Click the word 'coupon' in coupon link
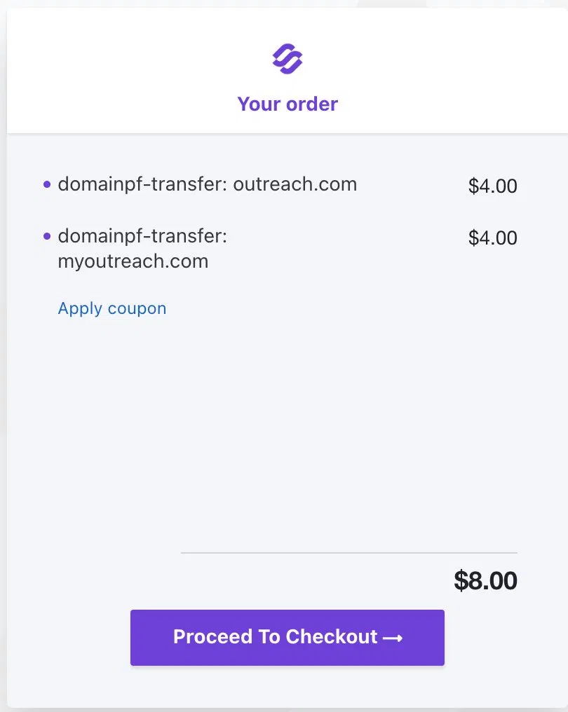568x712 pixels. [137, 309]
